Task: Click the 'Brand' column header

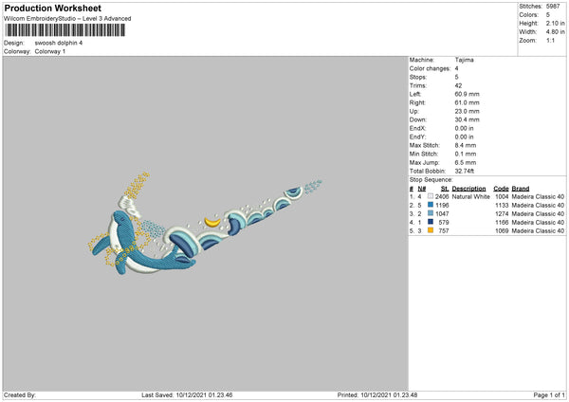Action: click(521, 189)
